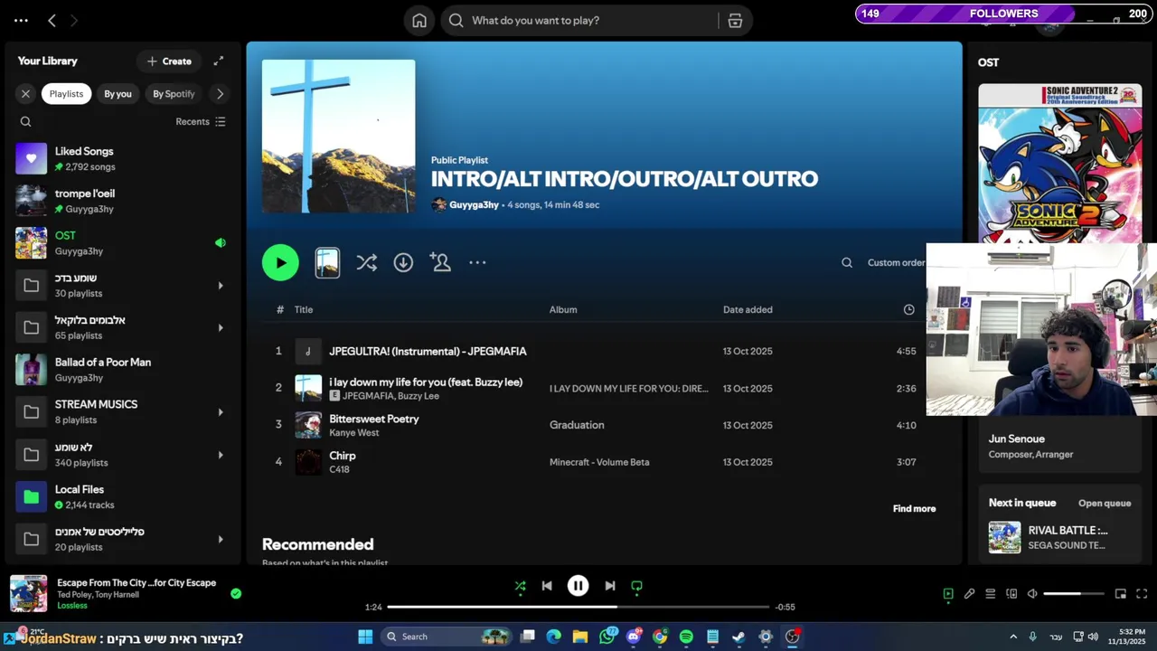
Task: Enable shuffle for this playlist
Action: pyautogui.click(x=366, y=263)
